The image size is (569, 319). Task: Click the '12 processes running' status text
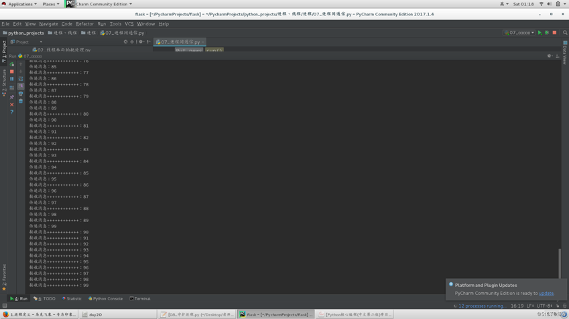pyautogui.click(x=481, y=306)
